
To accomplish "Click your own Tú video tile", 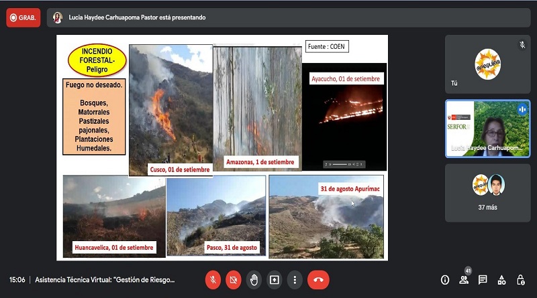I will click(x=487, y=64).
